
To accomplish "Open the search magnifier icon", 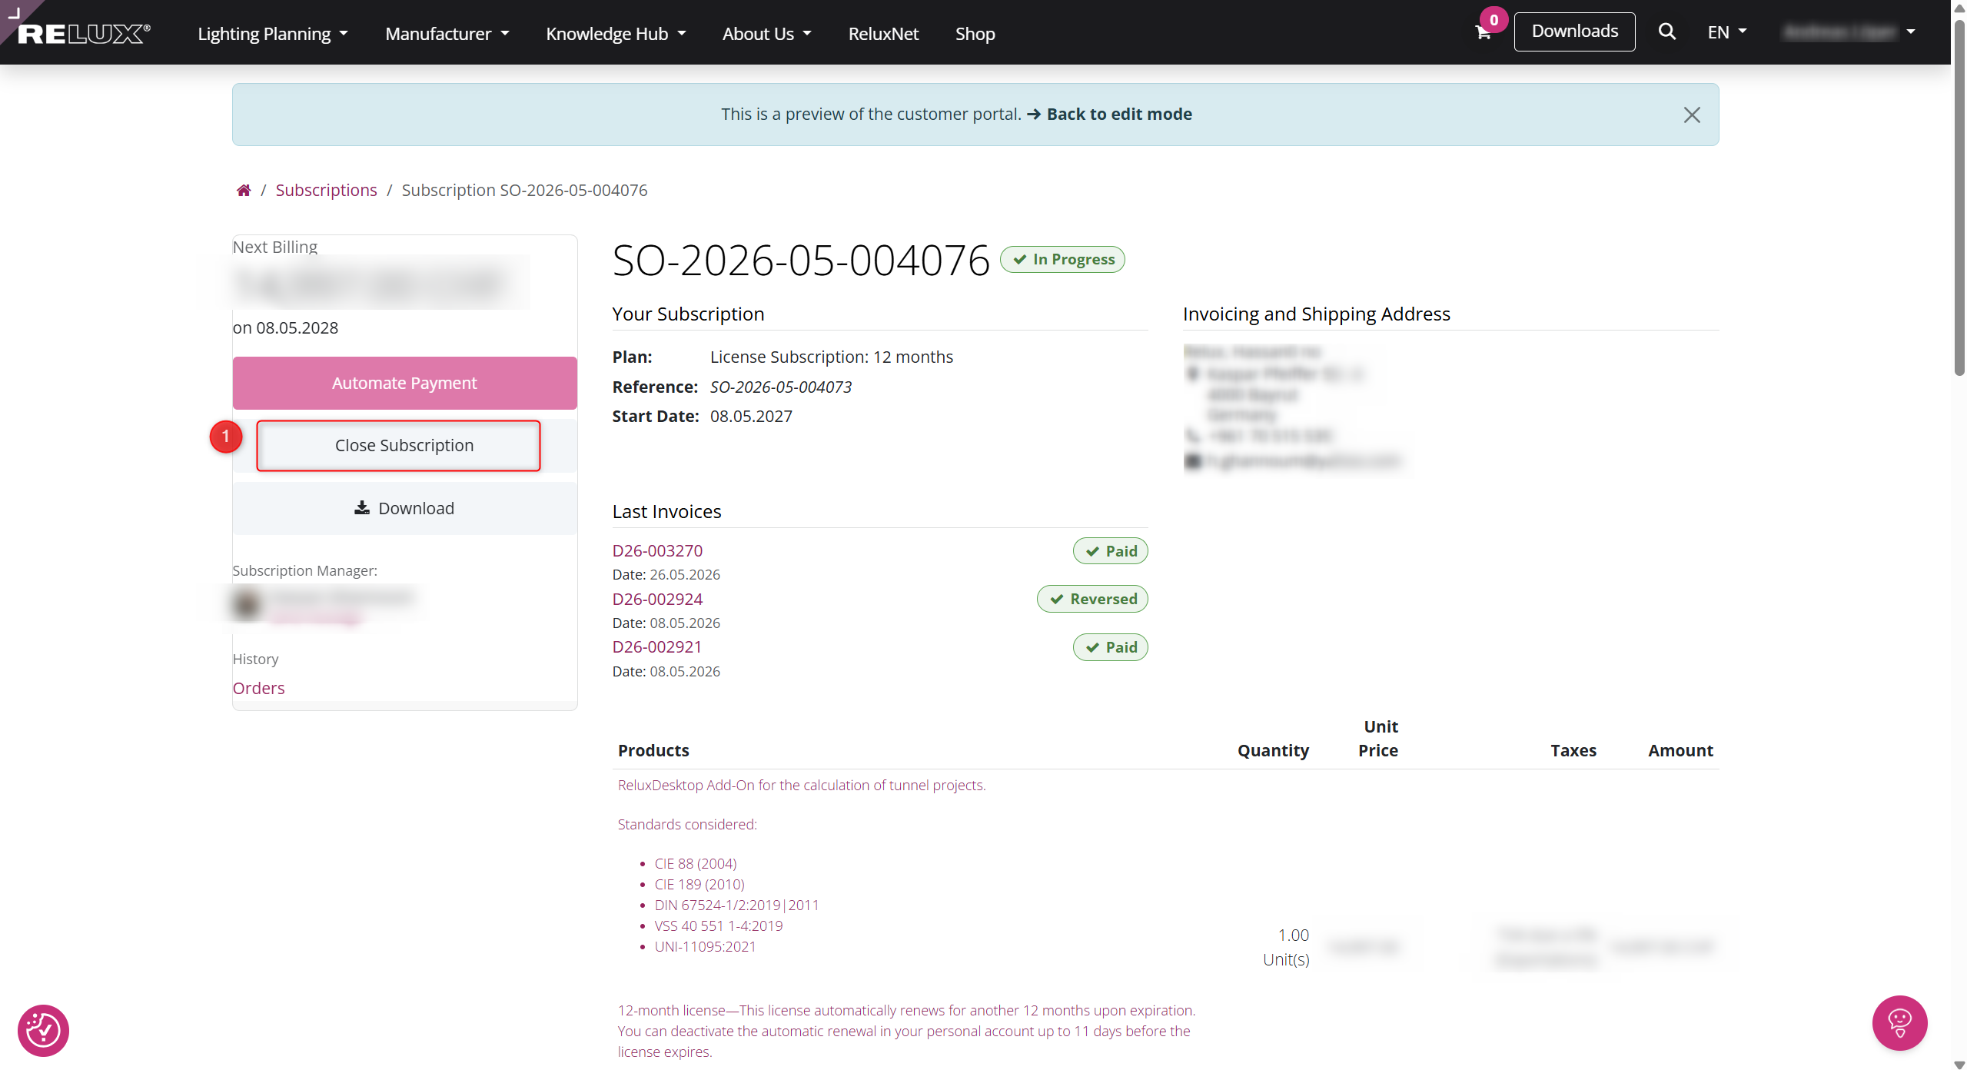I will click(1666, 32).
